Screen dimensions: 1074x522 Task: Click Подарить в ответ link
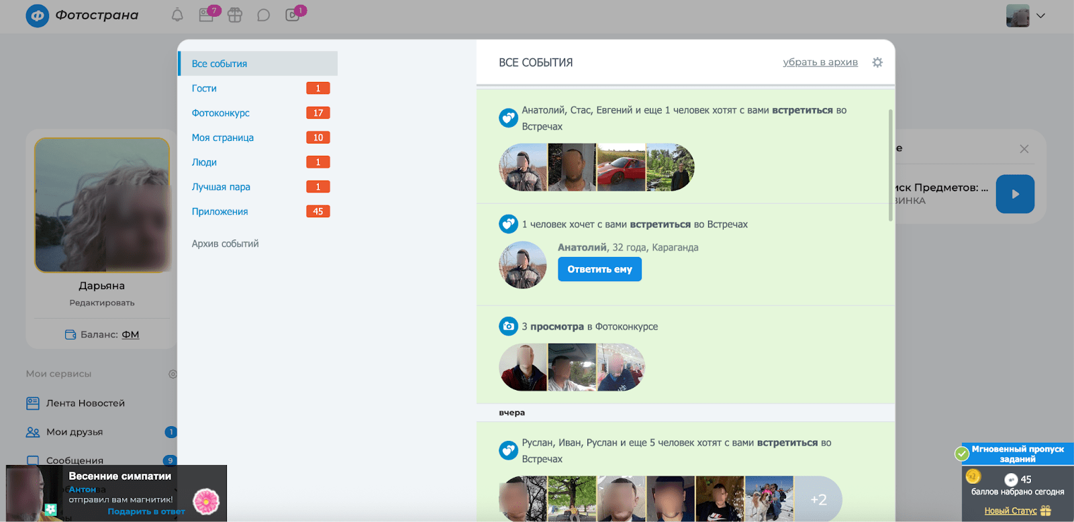pyautogui.click(x=146, y=511)
